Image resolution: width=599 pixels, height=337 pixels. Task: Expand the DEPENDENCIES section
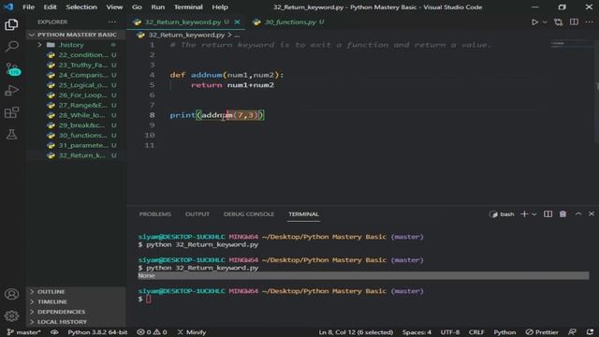pyautogui.click(x=77, y=312)
